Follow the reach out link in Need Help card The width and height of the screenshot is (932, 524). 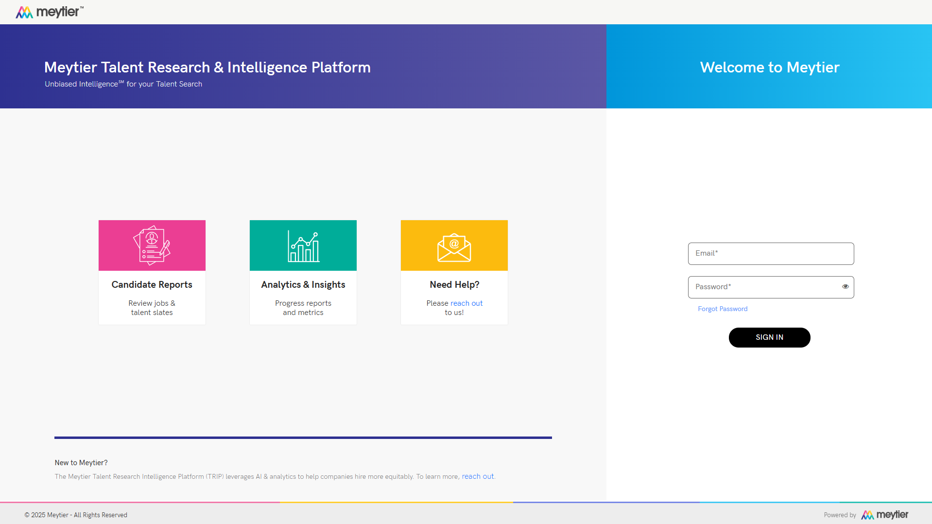point(466,303)
